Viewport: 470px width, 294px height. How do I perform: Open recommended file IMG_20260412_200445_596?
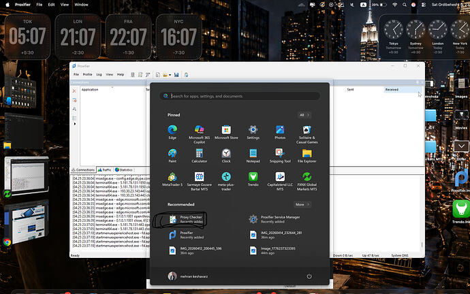[x=195, y=251]
